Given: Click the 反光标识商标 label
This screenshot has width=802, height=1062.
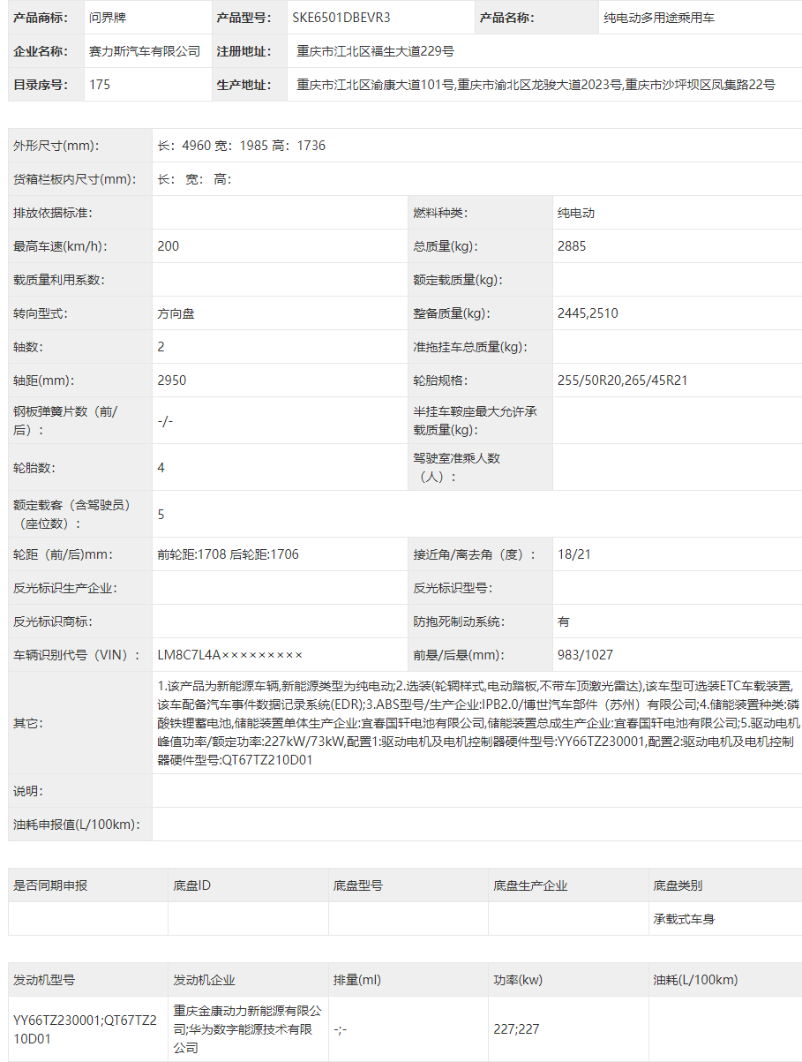Looking at the screenshot, I should (x=52, y=621).
